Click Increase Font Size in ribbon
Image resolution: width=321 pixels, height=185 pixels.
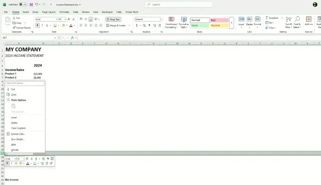(69, 19)
